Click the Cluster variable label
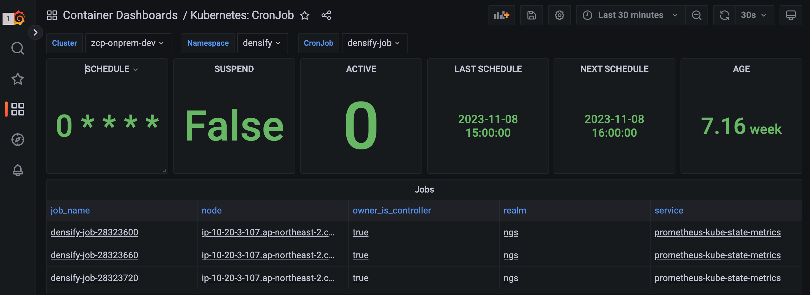810x295 pixels. pos(64,43)
